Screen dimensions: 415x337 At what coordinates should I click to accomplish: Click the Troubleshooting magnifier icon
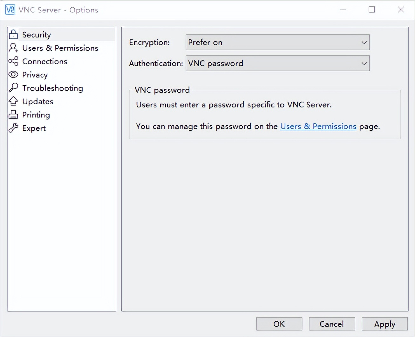13,88
